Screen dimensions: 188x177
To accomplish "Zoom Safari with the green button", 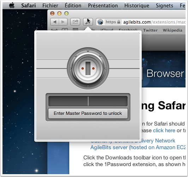I will 66,13.
